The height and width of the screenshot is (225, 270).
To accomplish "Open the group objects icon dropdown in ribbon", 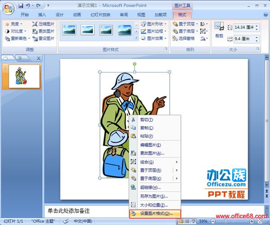I will [x=204, y=31].
